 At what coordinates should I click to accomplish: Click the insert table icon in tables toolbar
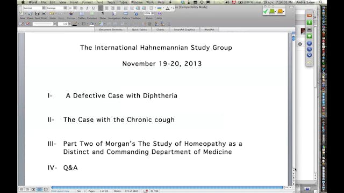[101, 24]
